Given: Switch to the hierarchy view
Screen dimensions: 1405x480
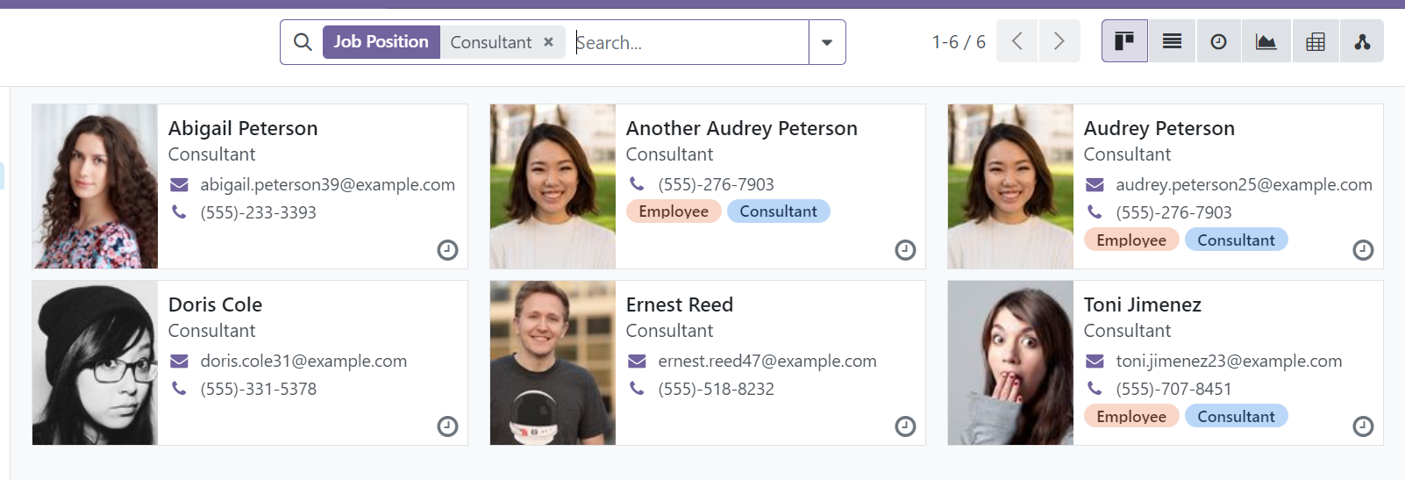Looking at the screenshot, I should 1361,41.
